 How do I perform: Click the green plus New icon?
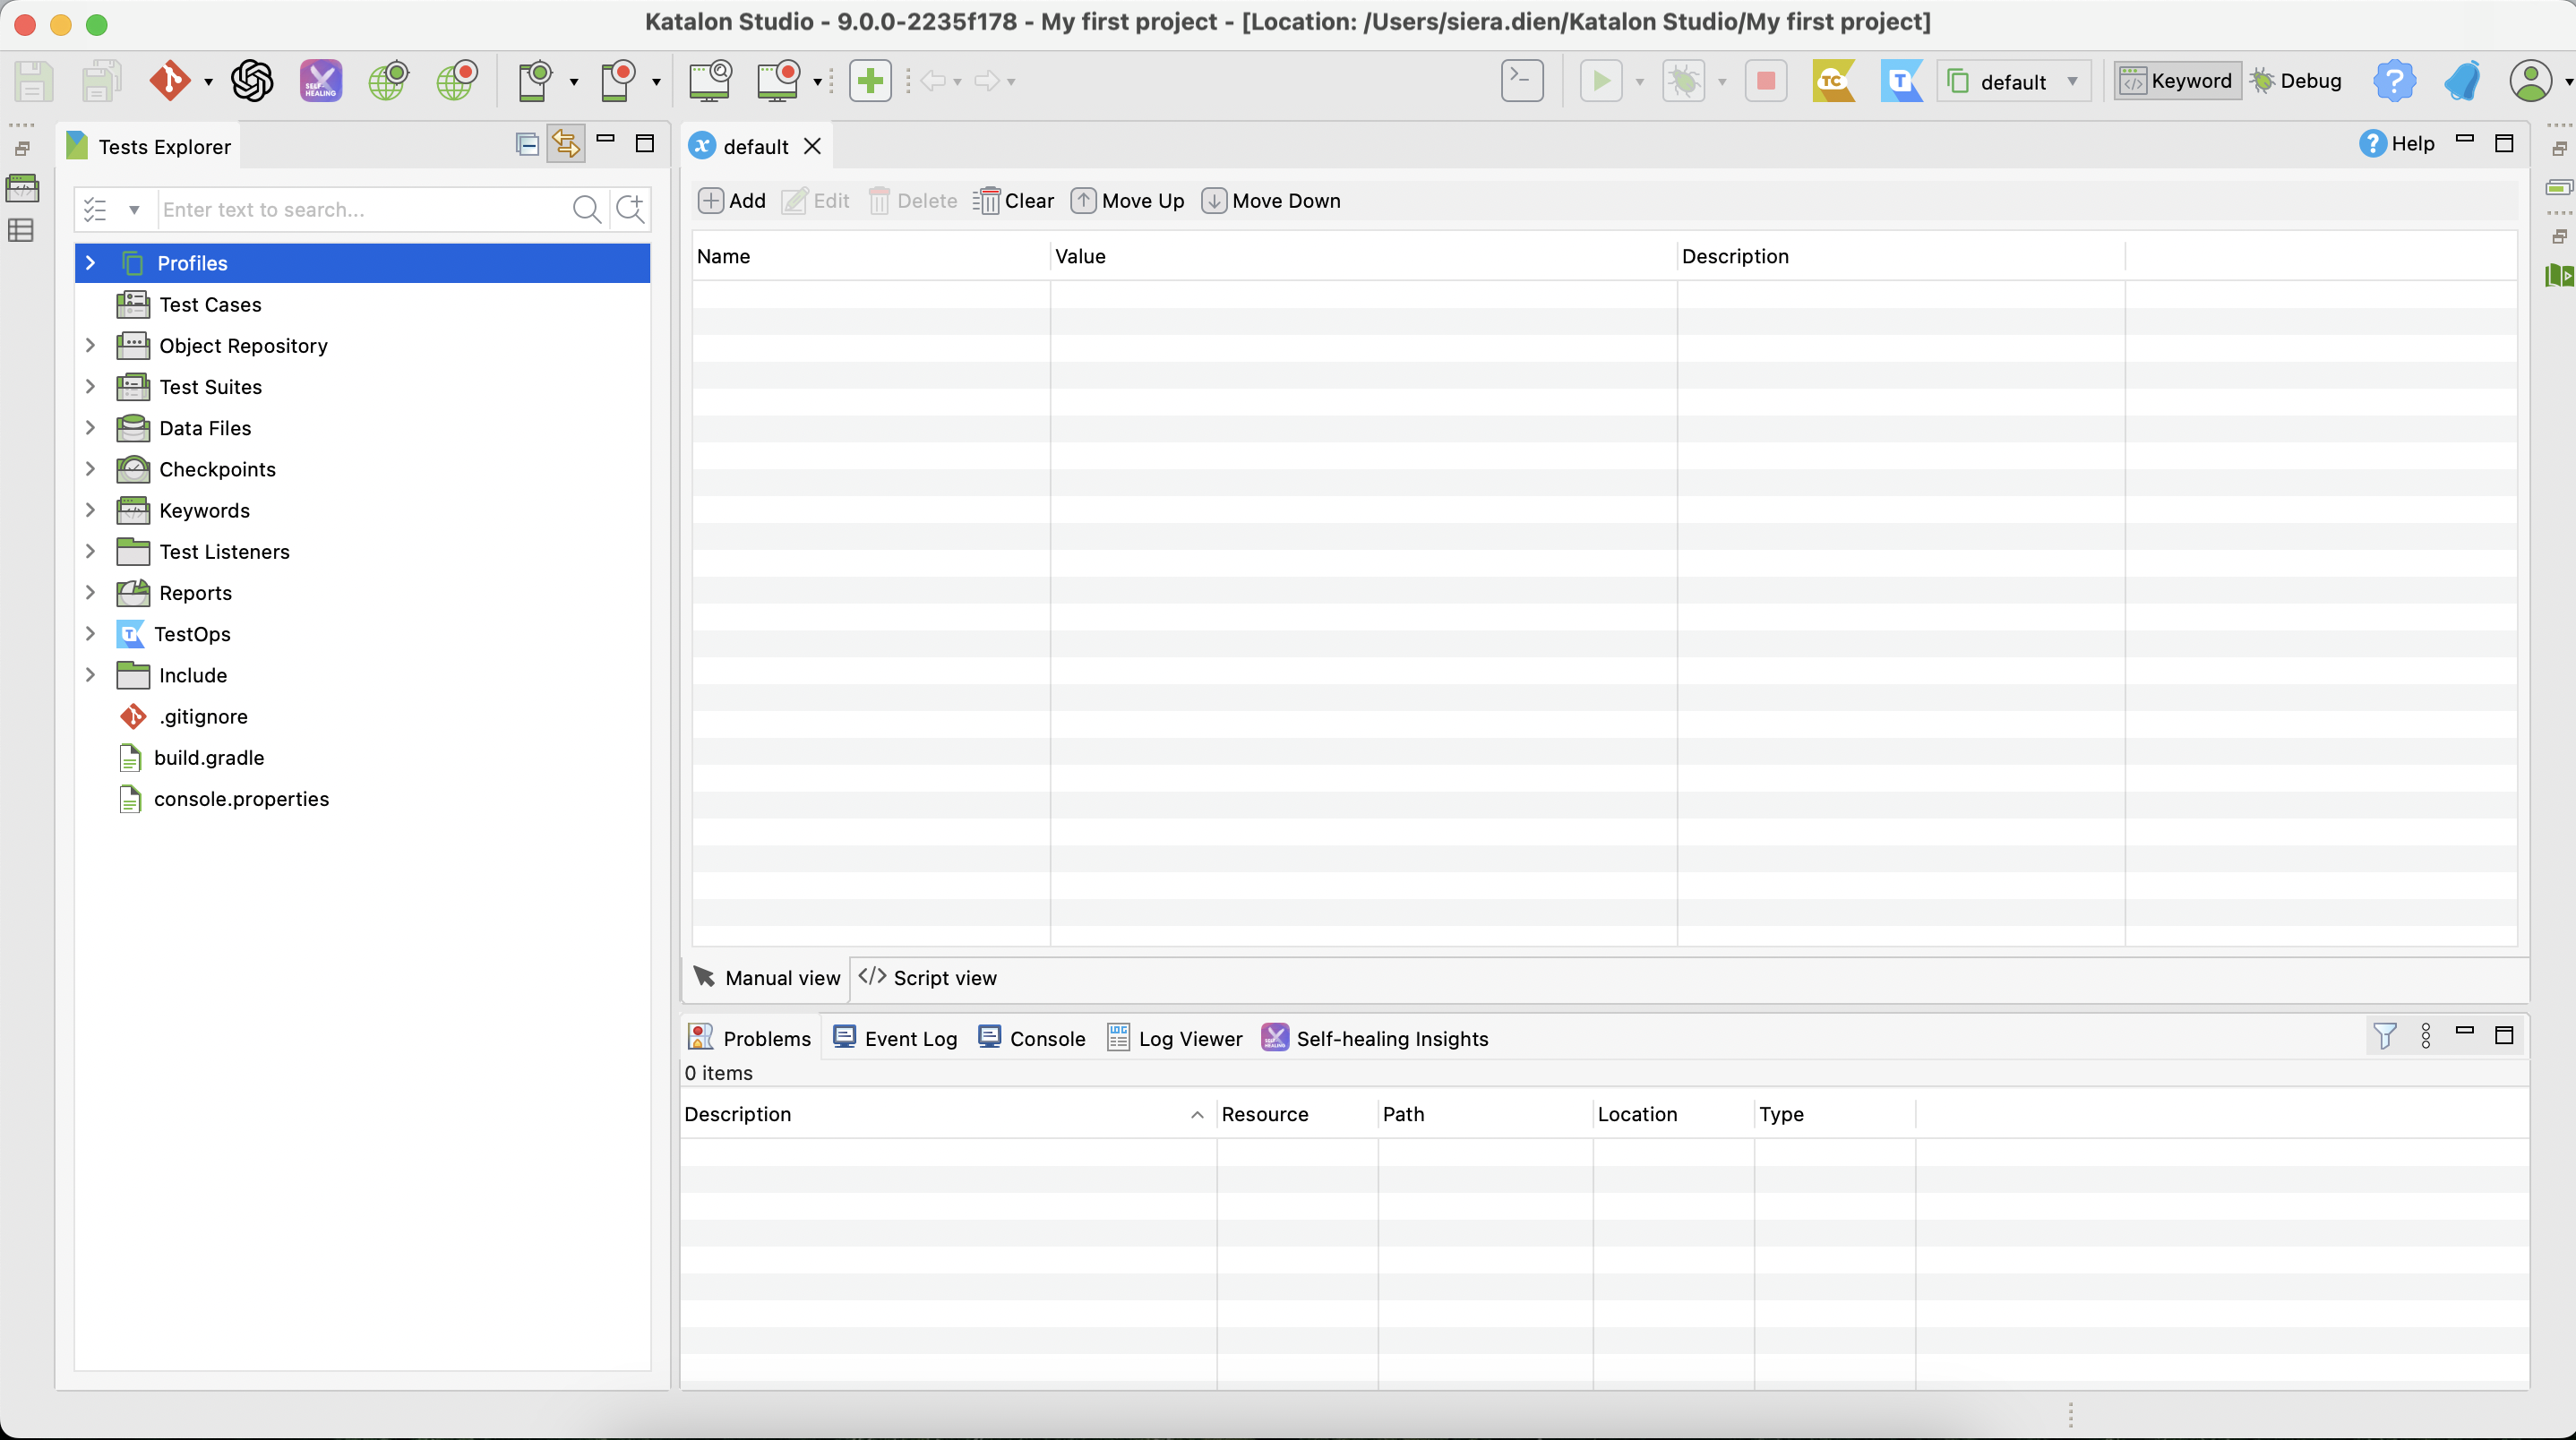[870, 81]
